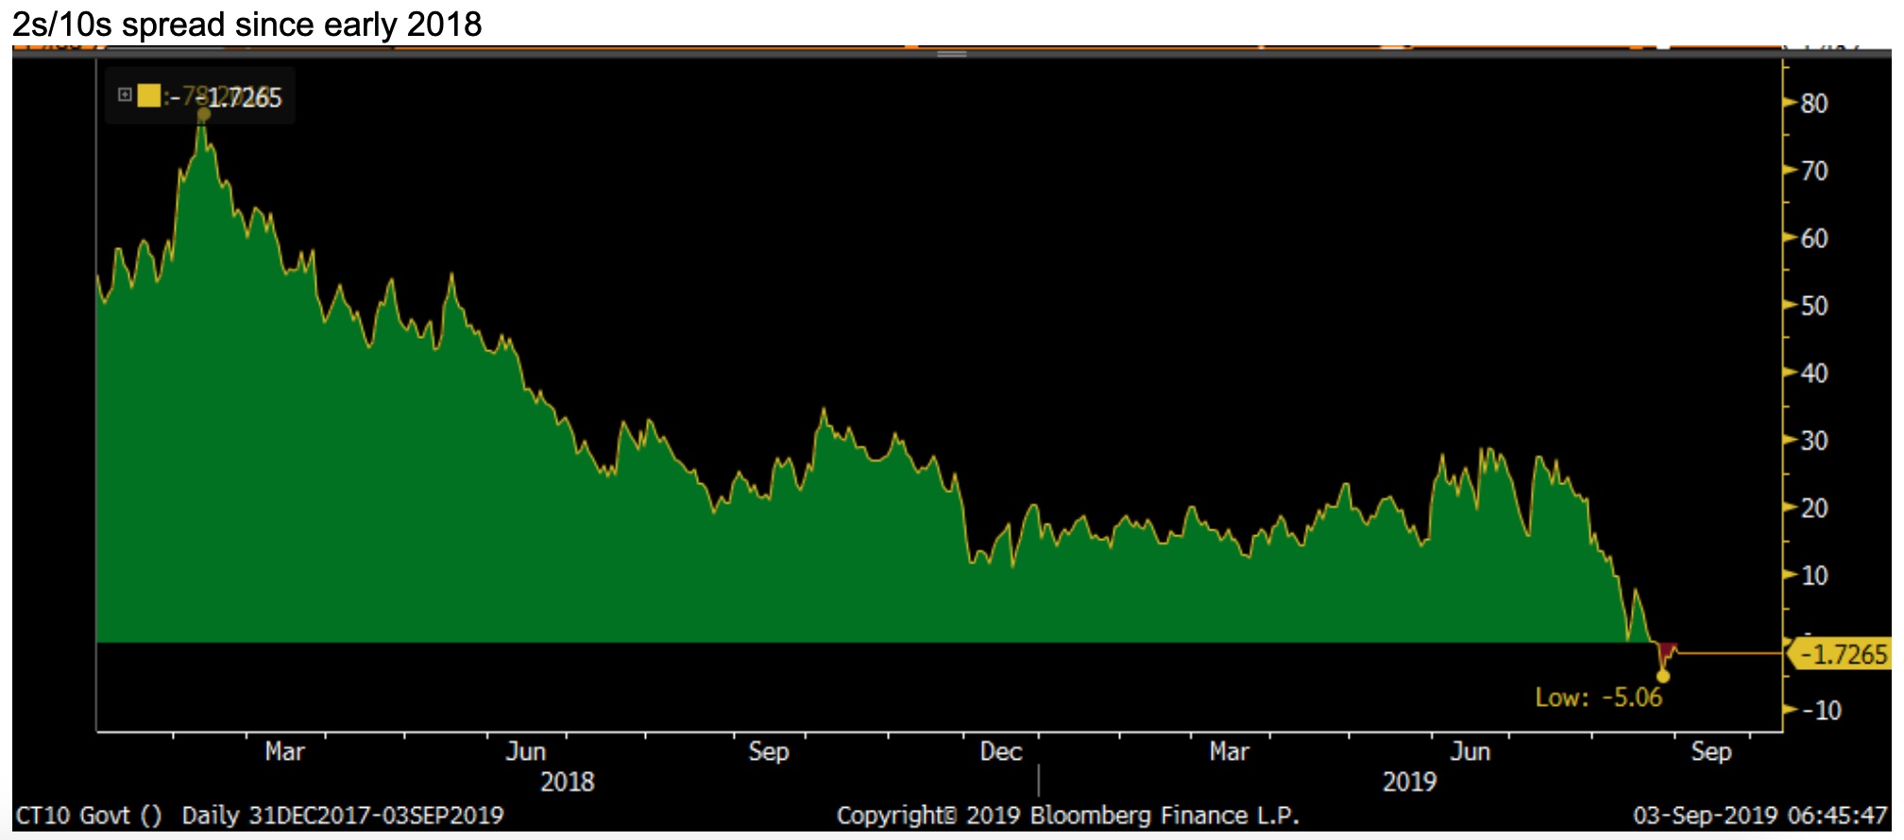Click the 50 tick label on y-axis

1813,306
